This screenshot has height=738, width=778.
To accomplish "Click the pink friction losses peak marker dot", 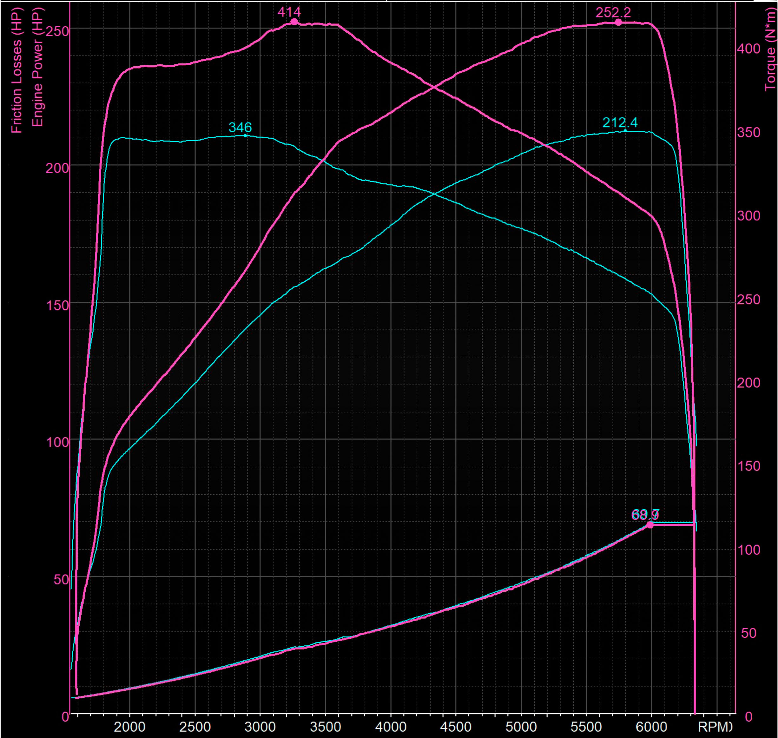I will (x=650, y=525).
